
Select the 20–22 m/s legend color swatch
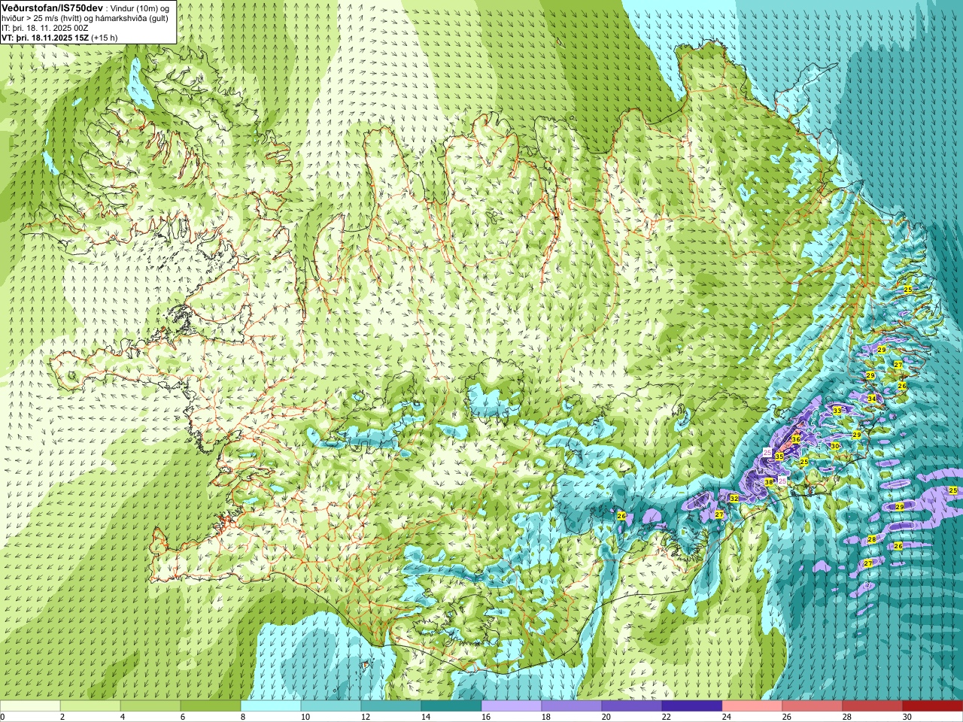pyautogui.click(x=632, y=706)
